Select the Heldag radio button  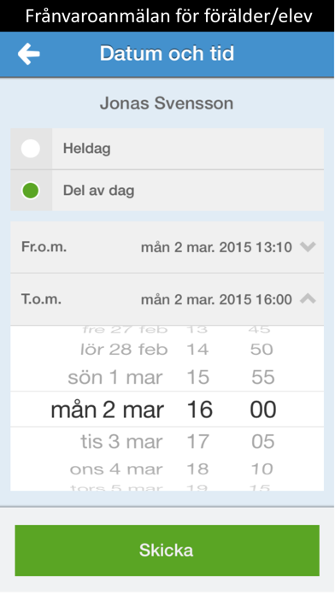coord(31,149)
